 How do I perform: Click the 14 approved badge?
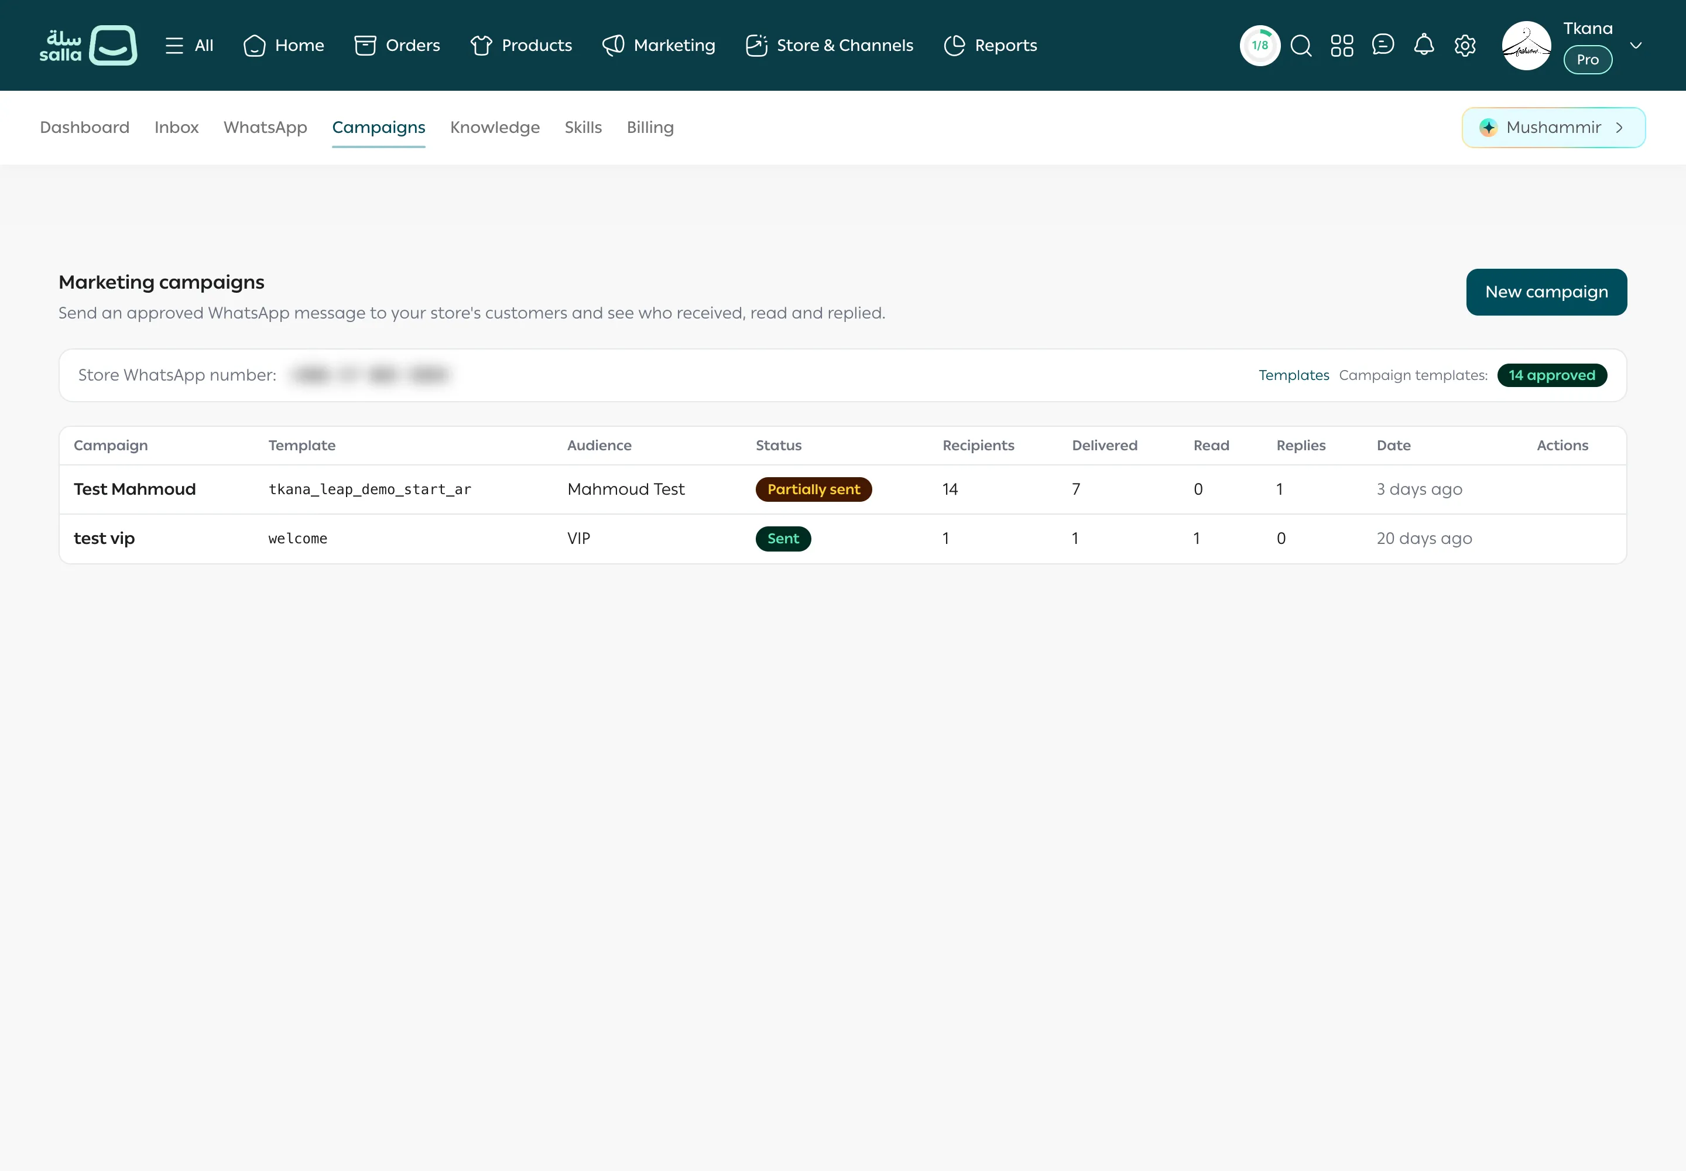click(1552, 375)
